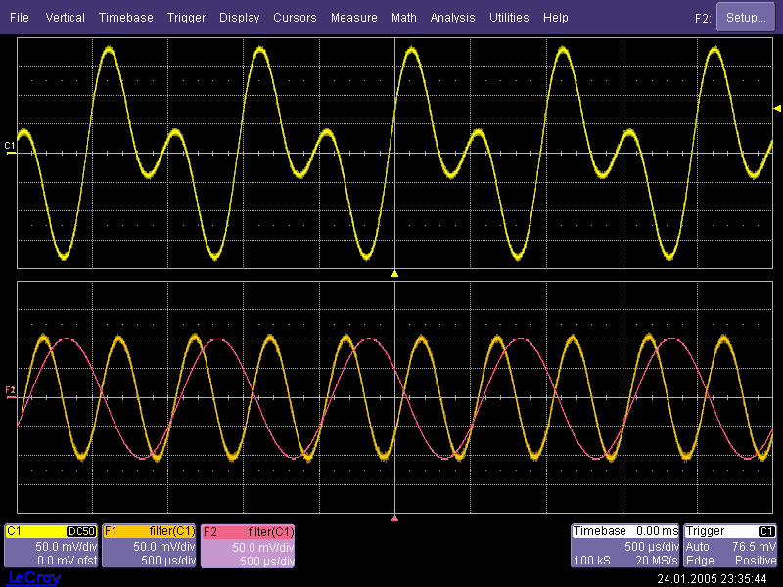Expand the Math menu

tap(403, 18)
